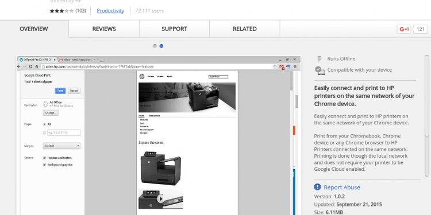Click the star rating icons
431x215 pixels.
pos(61,11)
